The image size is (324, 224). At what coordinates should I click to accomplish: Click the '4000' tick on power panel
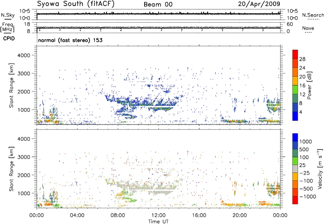coord(24,55)
